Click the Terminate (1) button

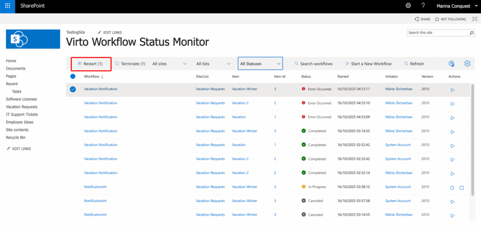(131, 64)
